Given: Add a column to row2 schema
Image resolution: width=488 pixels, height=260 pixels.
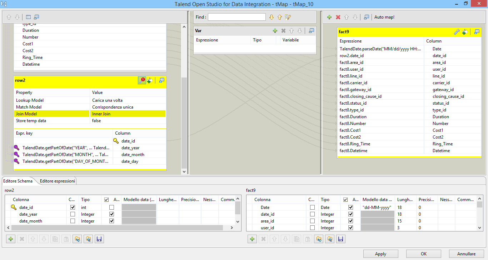Looking at the screenshot, I should pyautogui.click(x=11, y=239).
